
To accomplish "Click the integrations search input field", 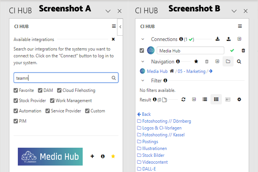I will [63, 78].
